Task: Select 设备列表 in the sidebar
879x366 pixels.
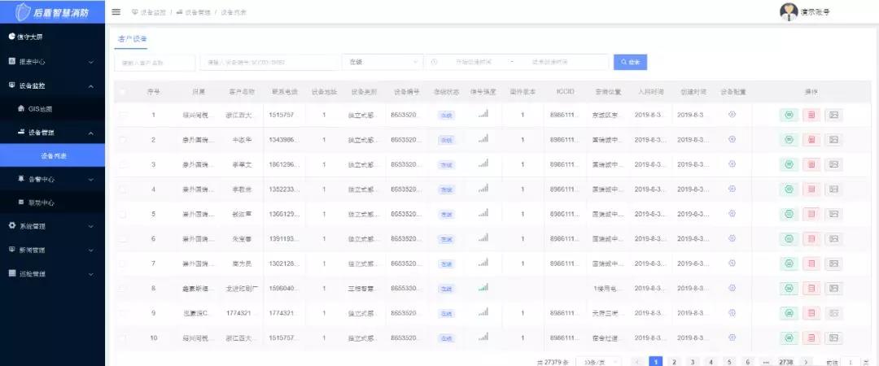Action: point(52,156)
